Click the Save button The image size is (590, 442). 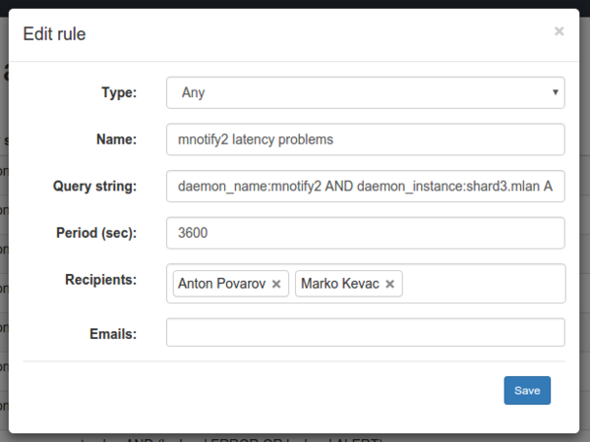coord(527,390)
